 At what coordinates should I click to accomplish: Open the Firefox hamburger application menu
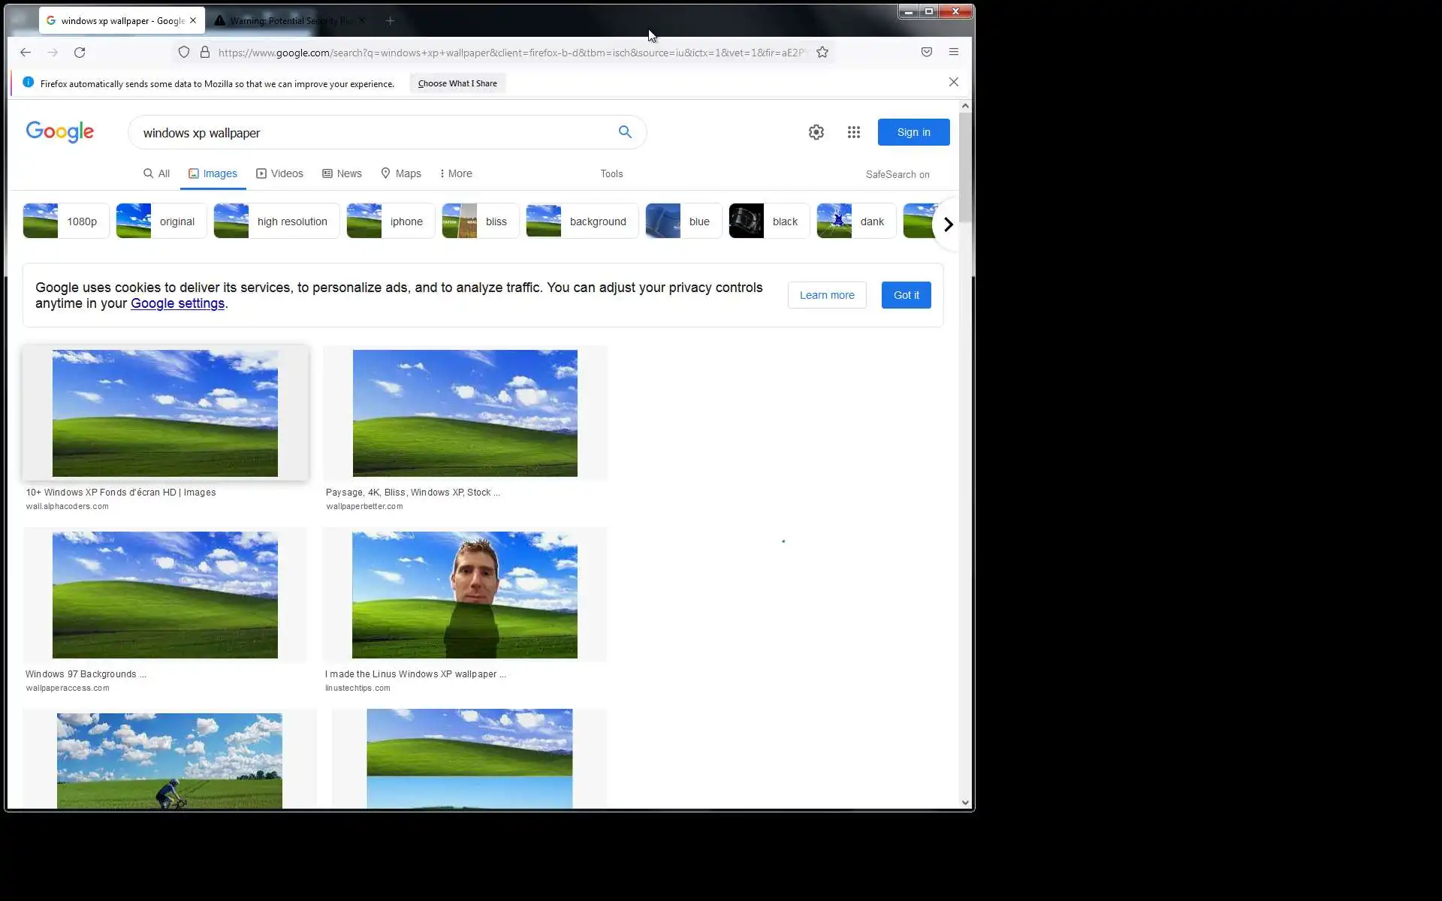[953, 53]
